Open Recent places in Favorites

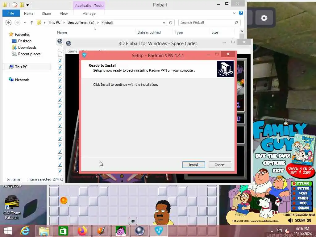click(29, 54)
